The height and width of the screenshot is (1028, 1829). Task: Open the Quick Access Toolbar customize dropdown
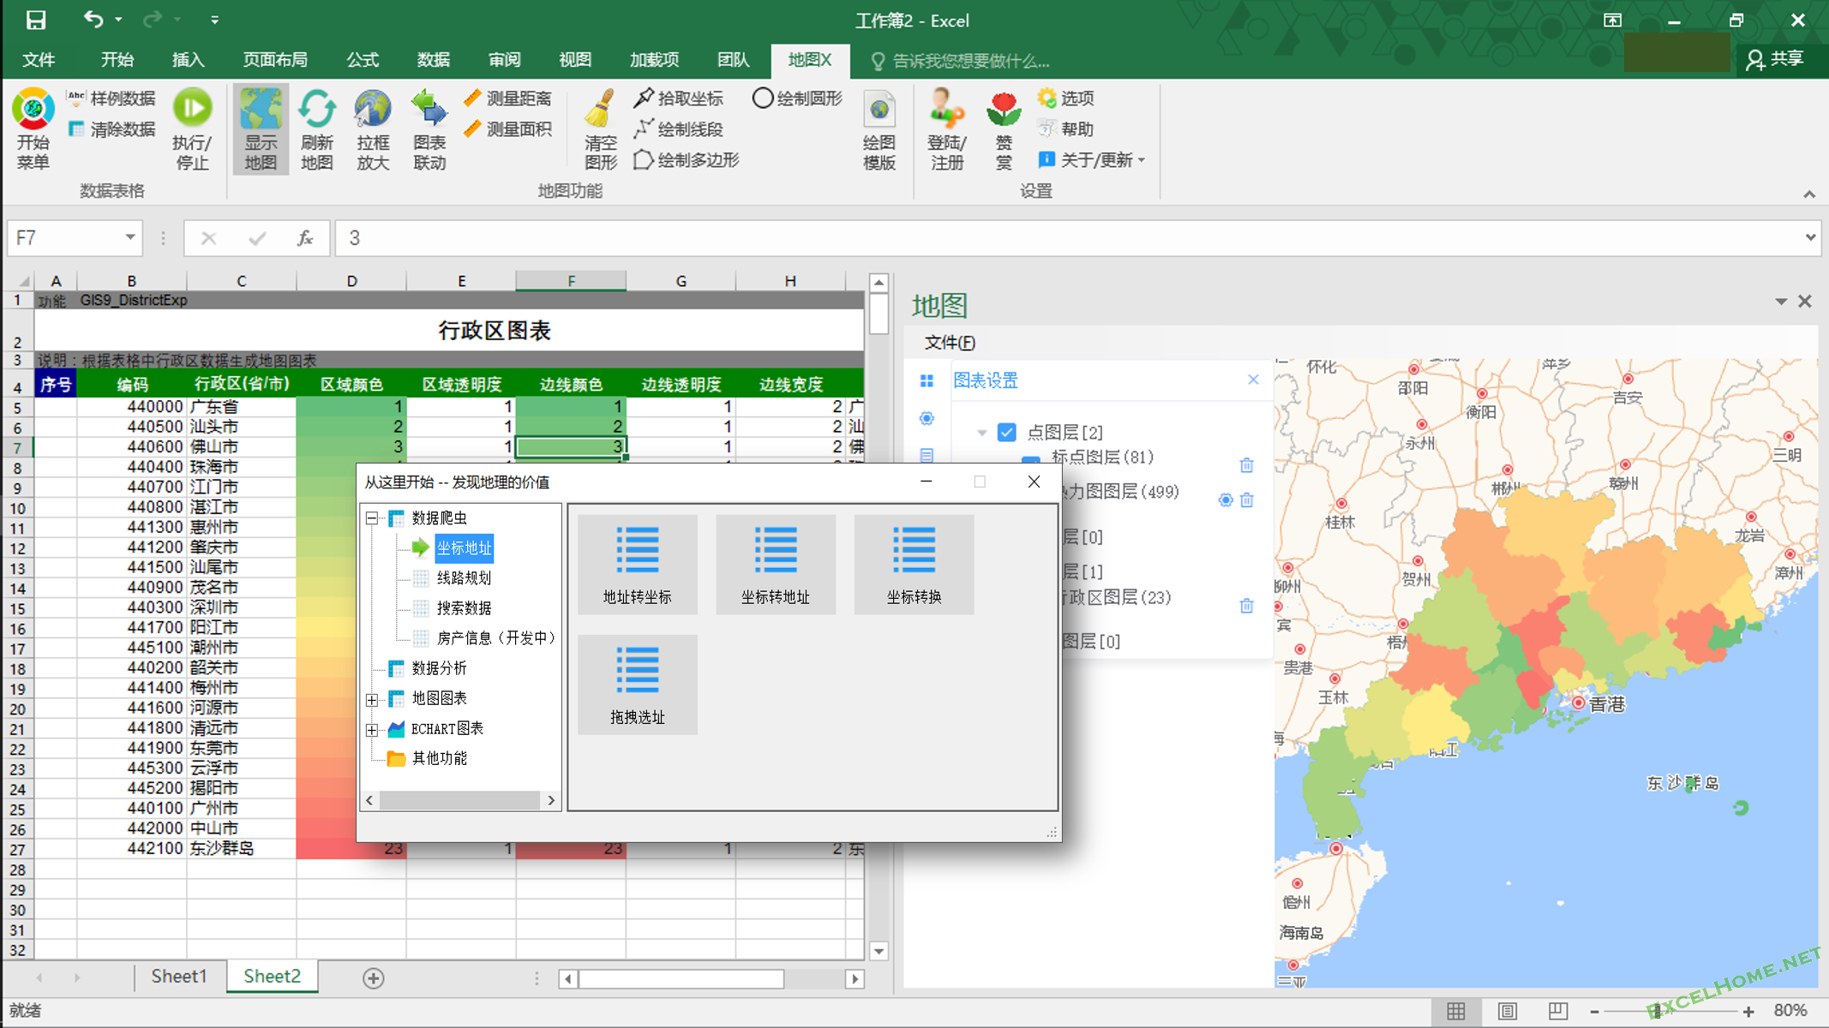(214, 20)
